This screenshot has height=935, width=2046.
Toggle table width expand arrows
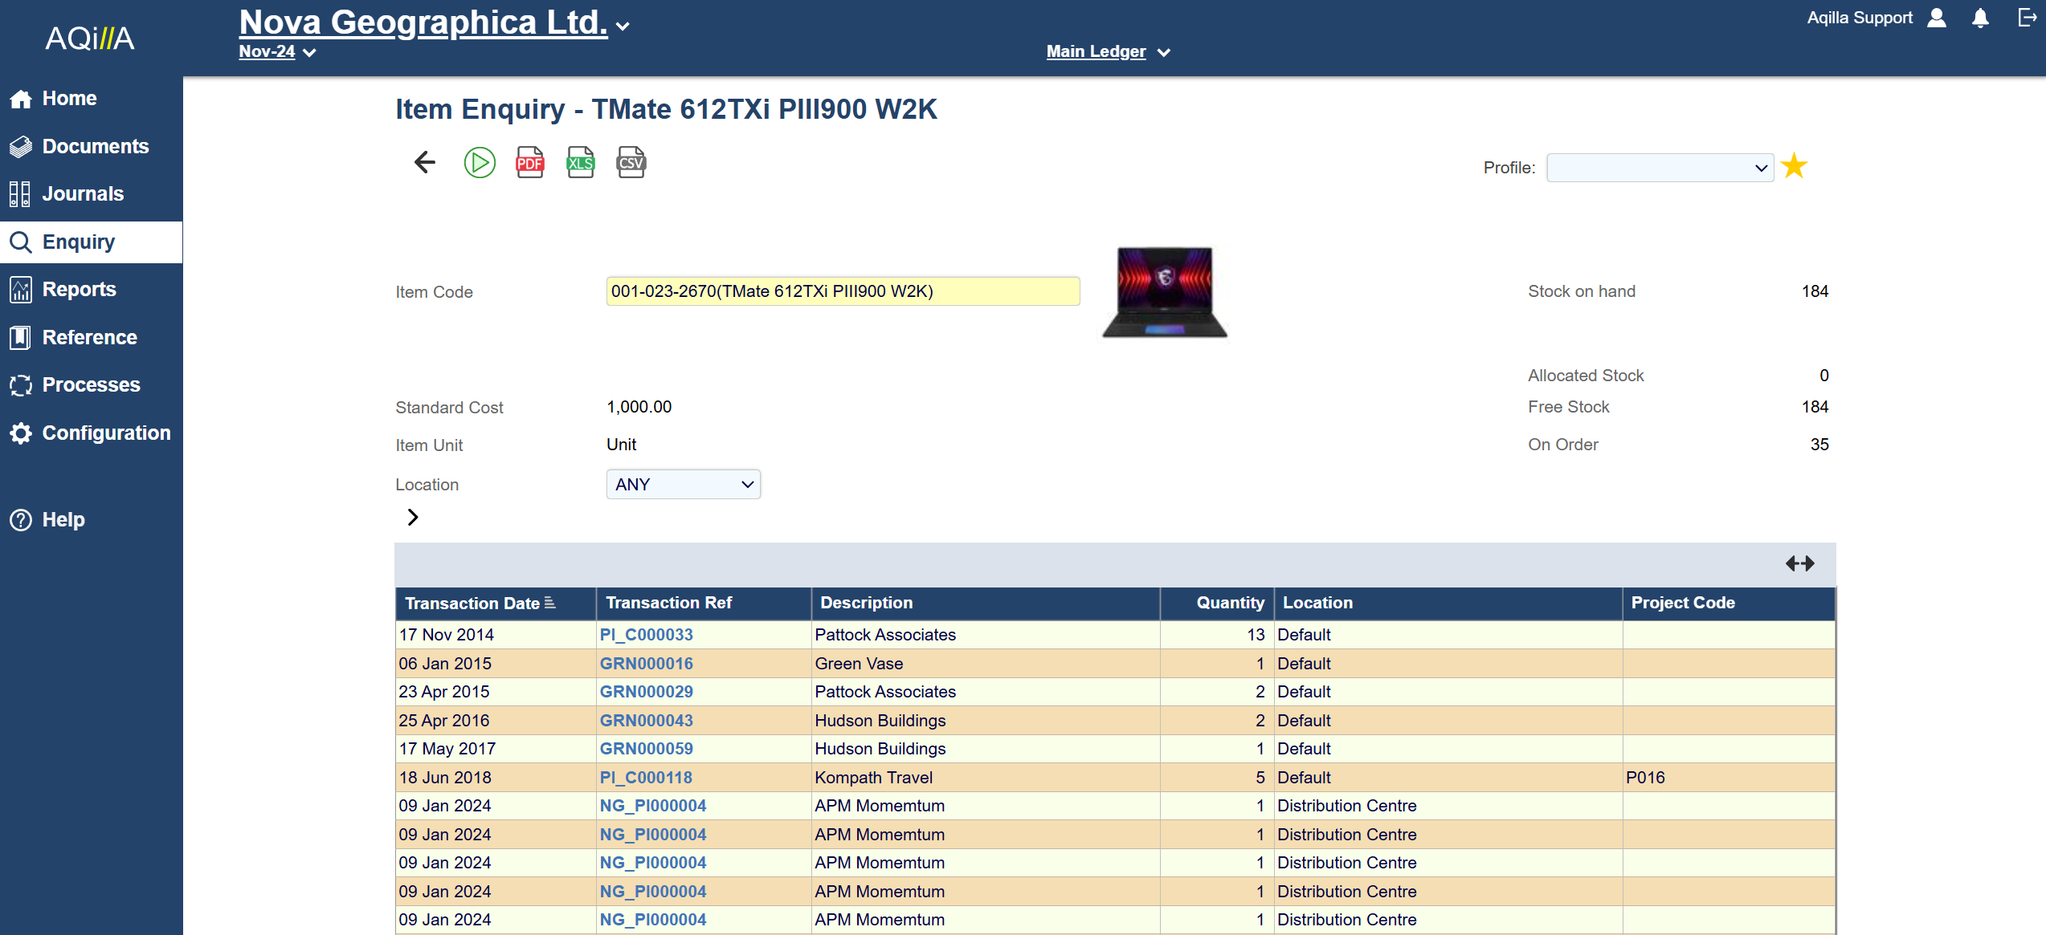click(x=1799, y=563)
